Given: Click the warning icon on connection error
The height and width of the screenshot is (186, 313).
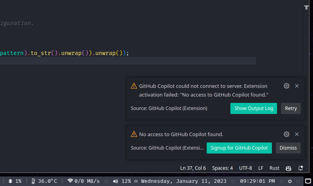Looking at the screenshot, I should (134, 86).
